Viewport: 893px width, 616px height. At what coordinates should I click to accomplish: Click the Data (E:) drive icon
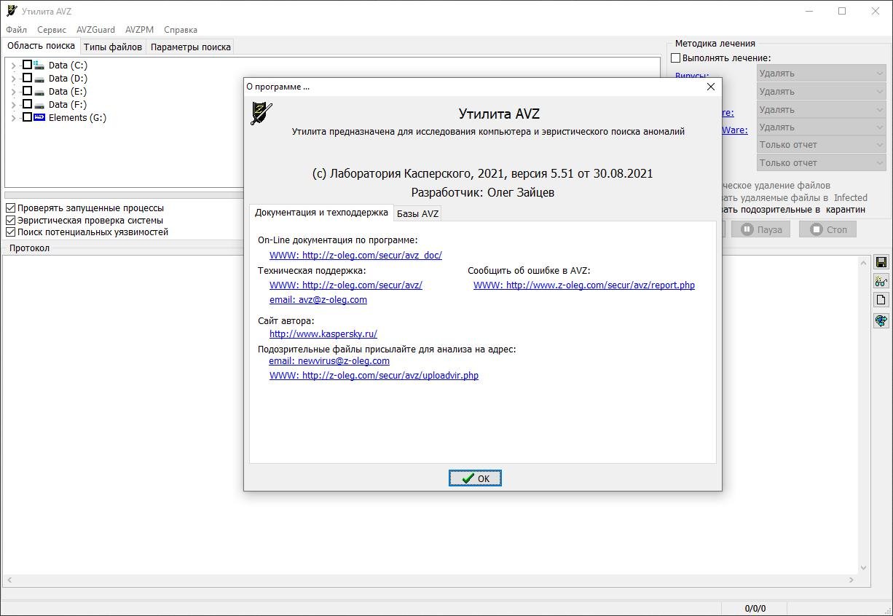pyautogui.click(x=39, y=92)
